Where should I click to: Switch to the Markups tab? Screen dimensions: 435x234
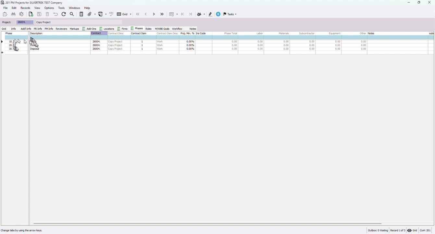[x=74, y=29]
